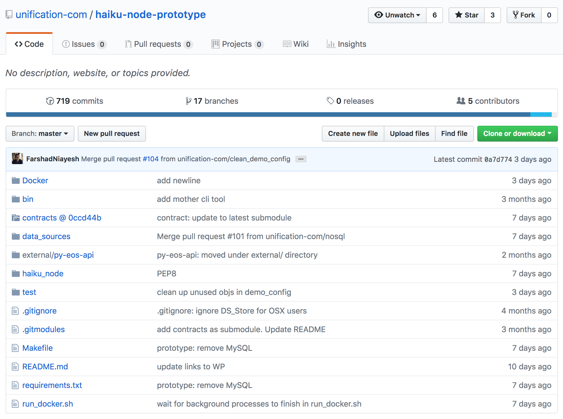The height and width of the screenshot is (419, 563).
Task: View the 719 commits
Action: [75, 101]
